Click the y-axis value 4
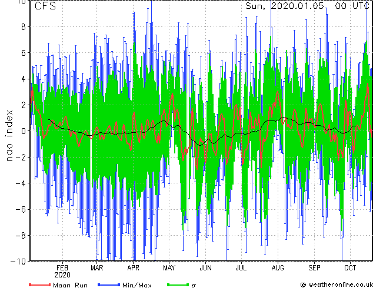Viewport: 373px width, 288px height. (24, 79)
